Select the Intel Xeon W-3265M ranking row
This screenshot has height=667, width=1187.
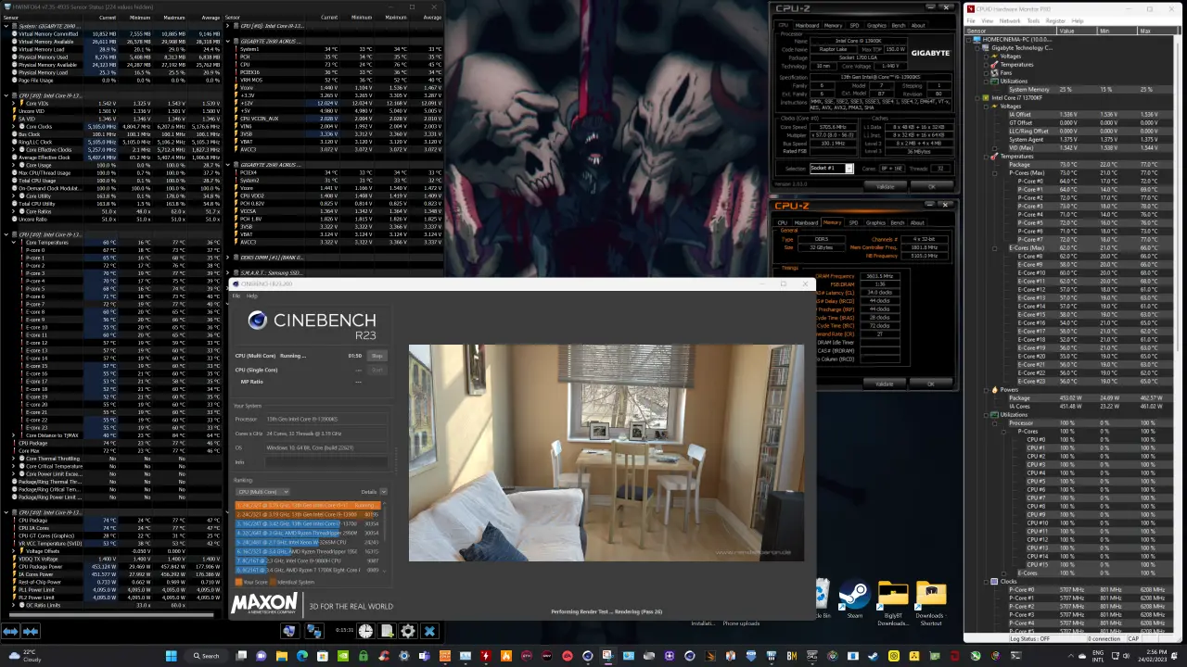point(308,543)
